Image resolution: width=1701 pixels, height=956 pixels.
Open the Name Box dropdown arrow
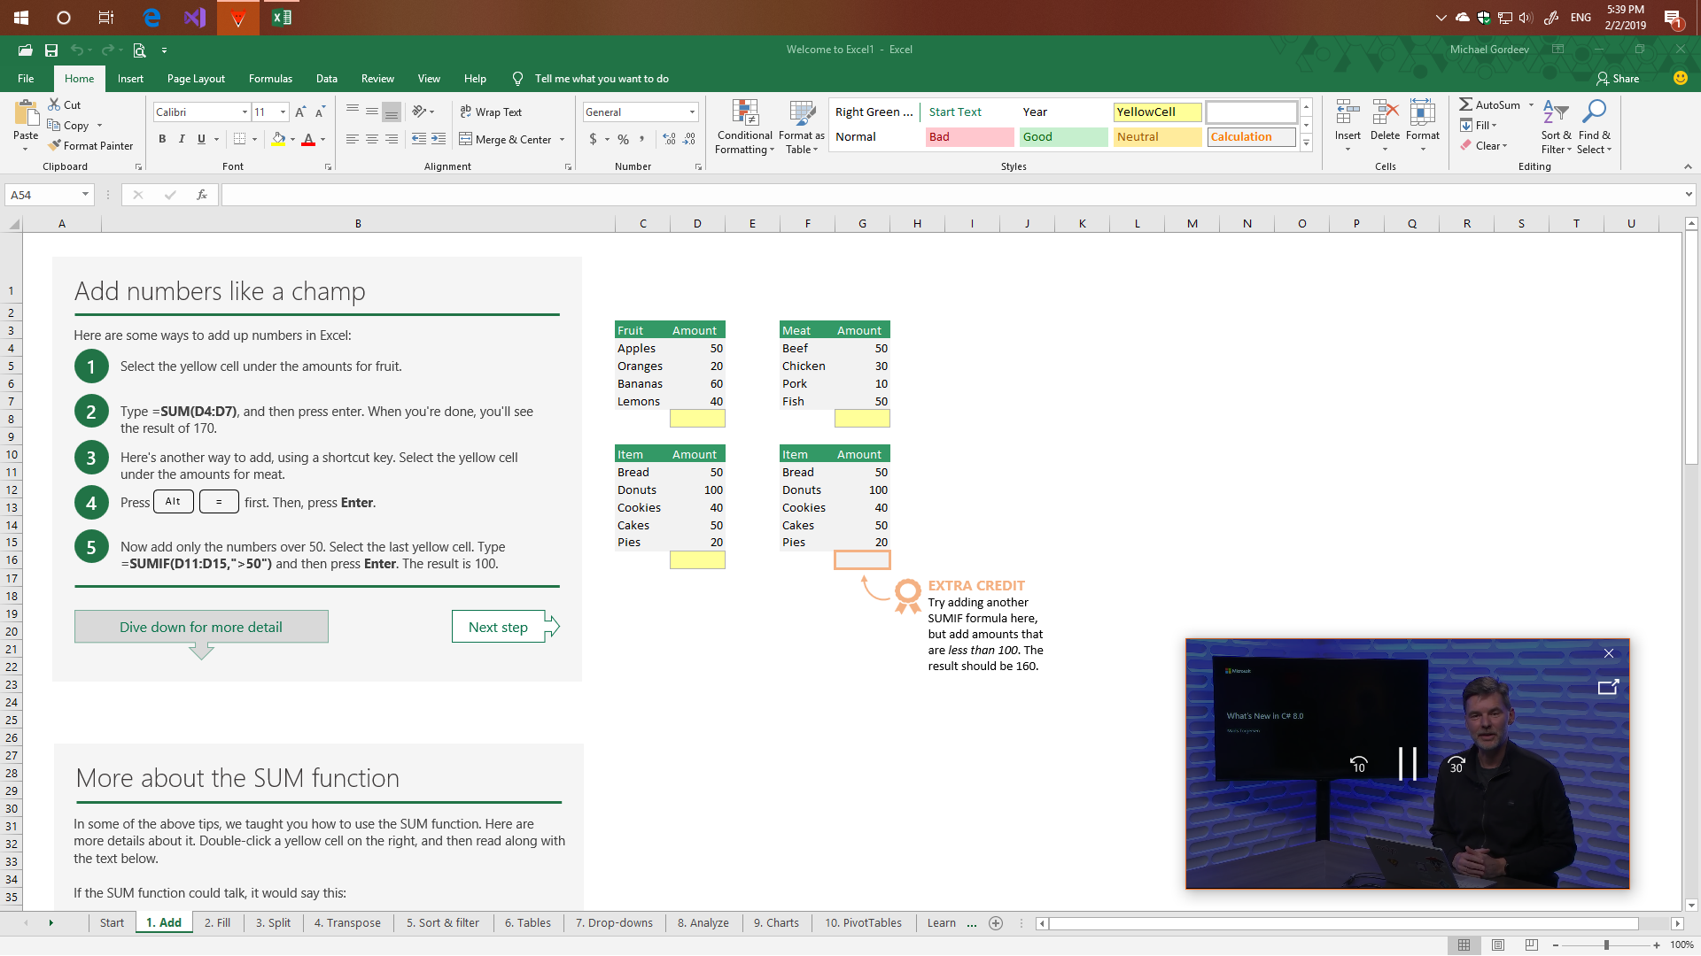(x=85, y=195)
